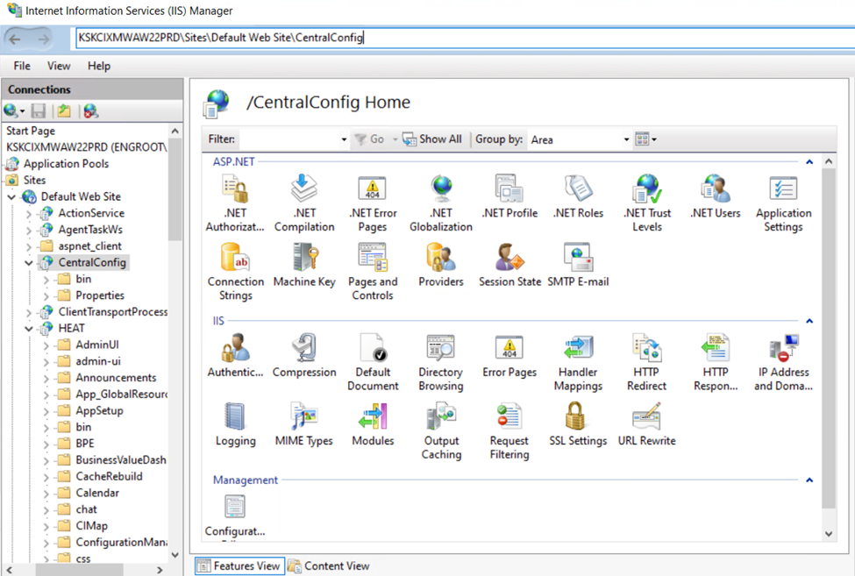
Task: Open SSL Settings icon
Action: (577, 424)
